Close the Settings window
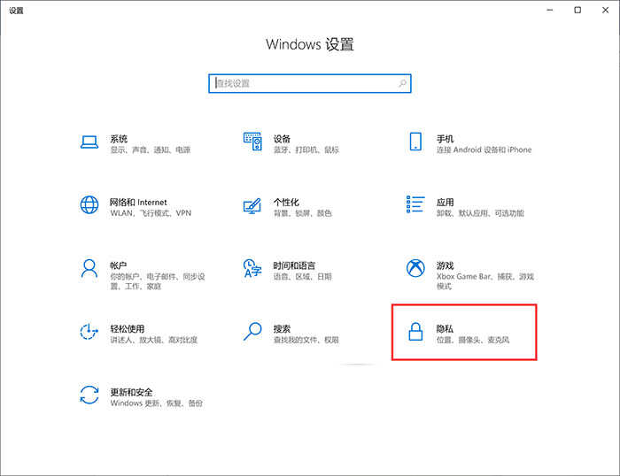620x476 pixels. 605,10
